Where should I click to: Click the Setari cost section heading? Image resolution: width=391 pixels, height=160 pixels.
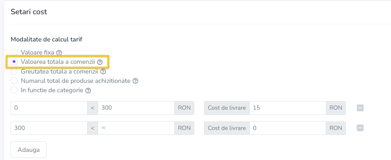29,12
